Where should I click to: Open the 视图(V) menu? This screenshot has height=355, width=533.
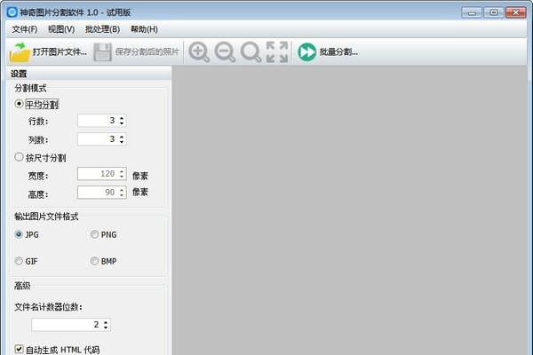coord(61,29)
